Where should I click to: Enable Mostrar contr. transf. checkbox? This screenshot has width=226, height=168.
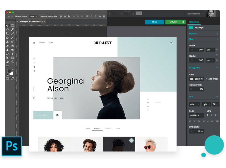point(40,16)
